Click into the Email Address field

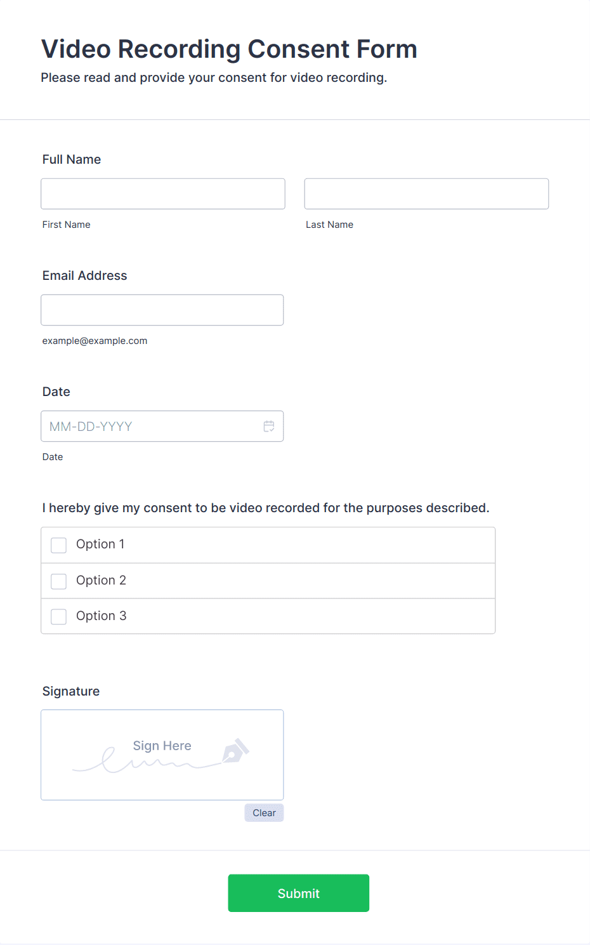162,310
